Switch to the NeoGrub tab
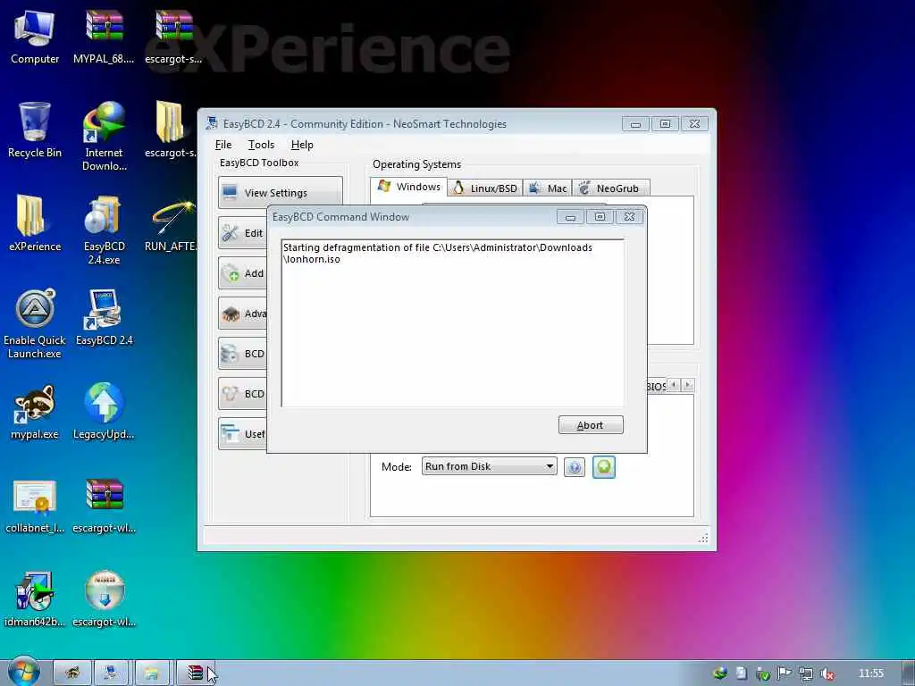 tap(611, 188)
